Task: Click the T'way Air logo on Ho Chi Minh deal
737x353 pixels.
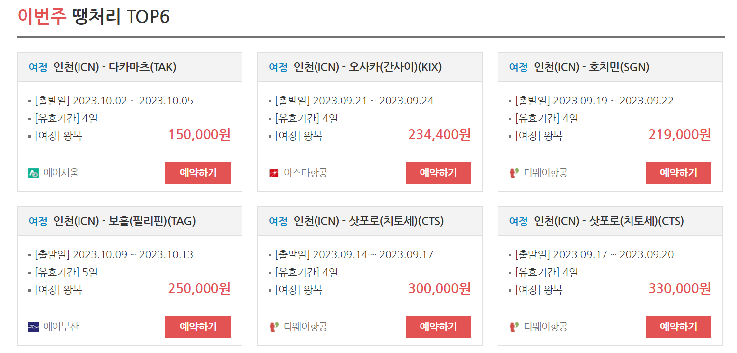Action: coord(513,173)
